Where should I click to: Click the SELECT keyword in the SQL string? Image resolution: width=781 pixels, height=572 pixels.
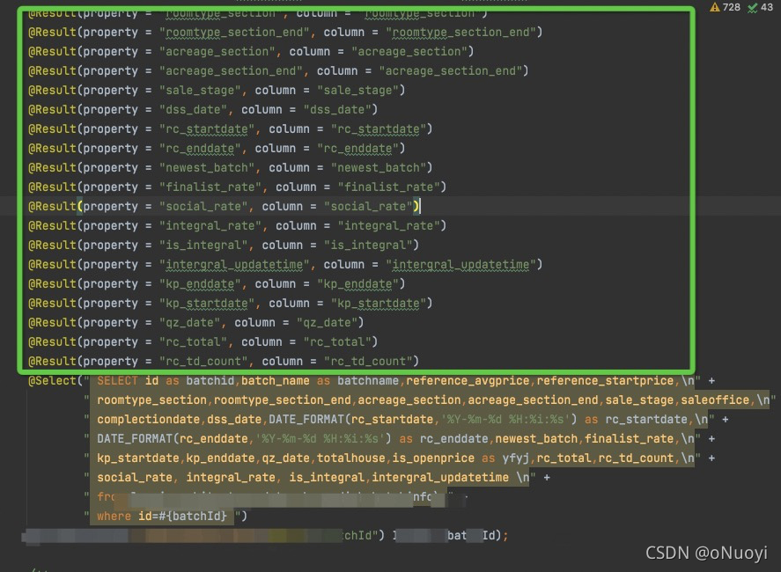point(118,381)
